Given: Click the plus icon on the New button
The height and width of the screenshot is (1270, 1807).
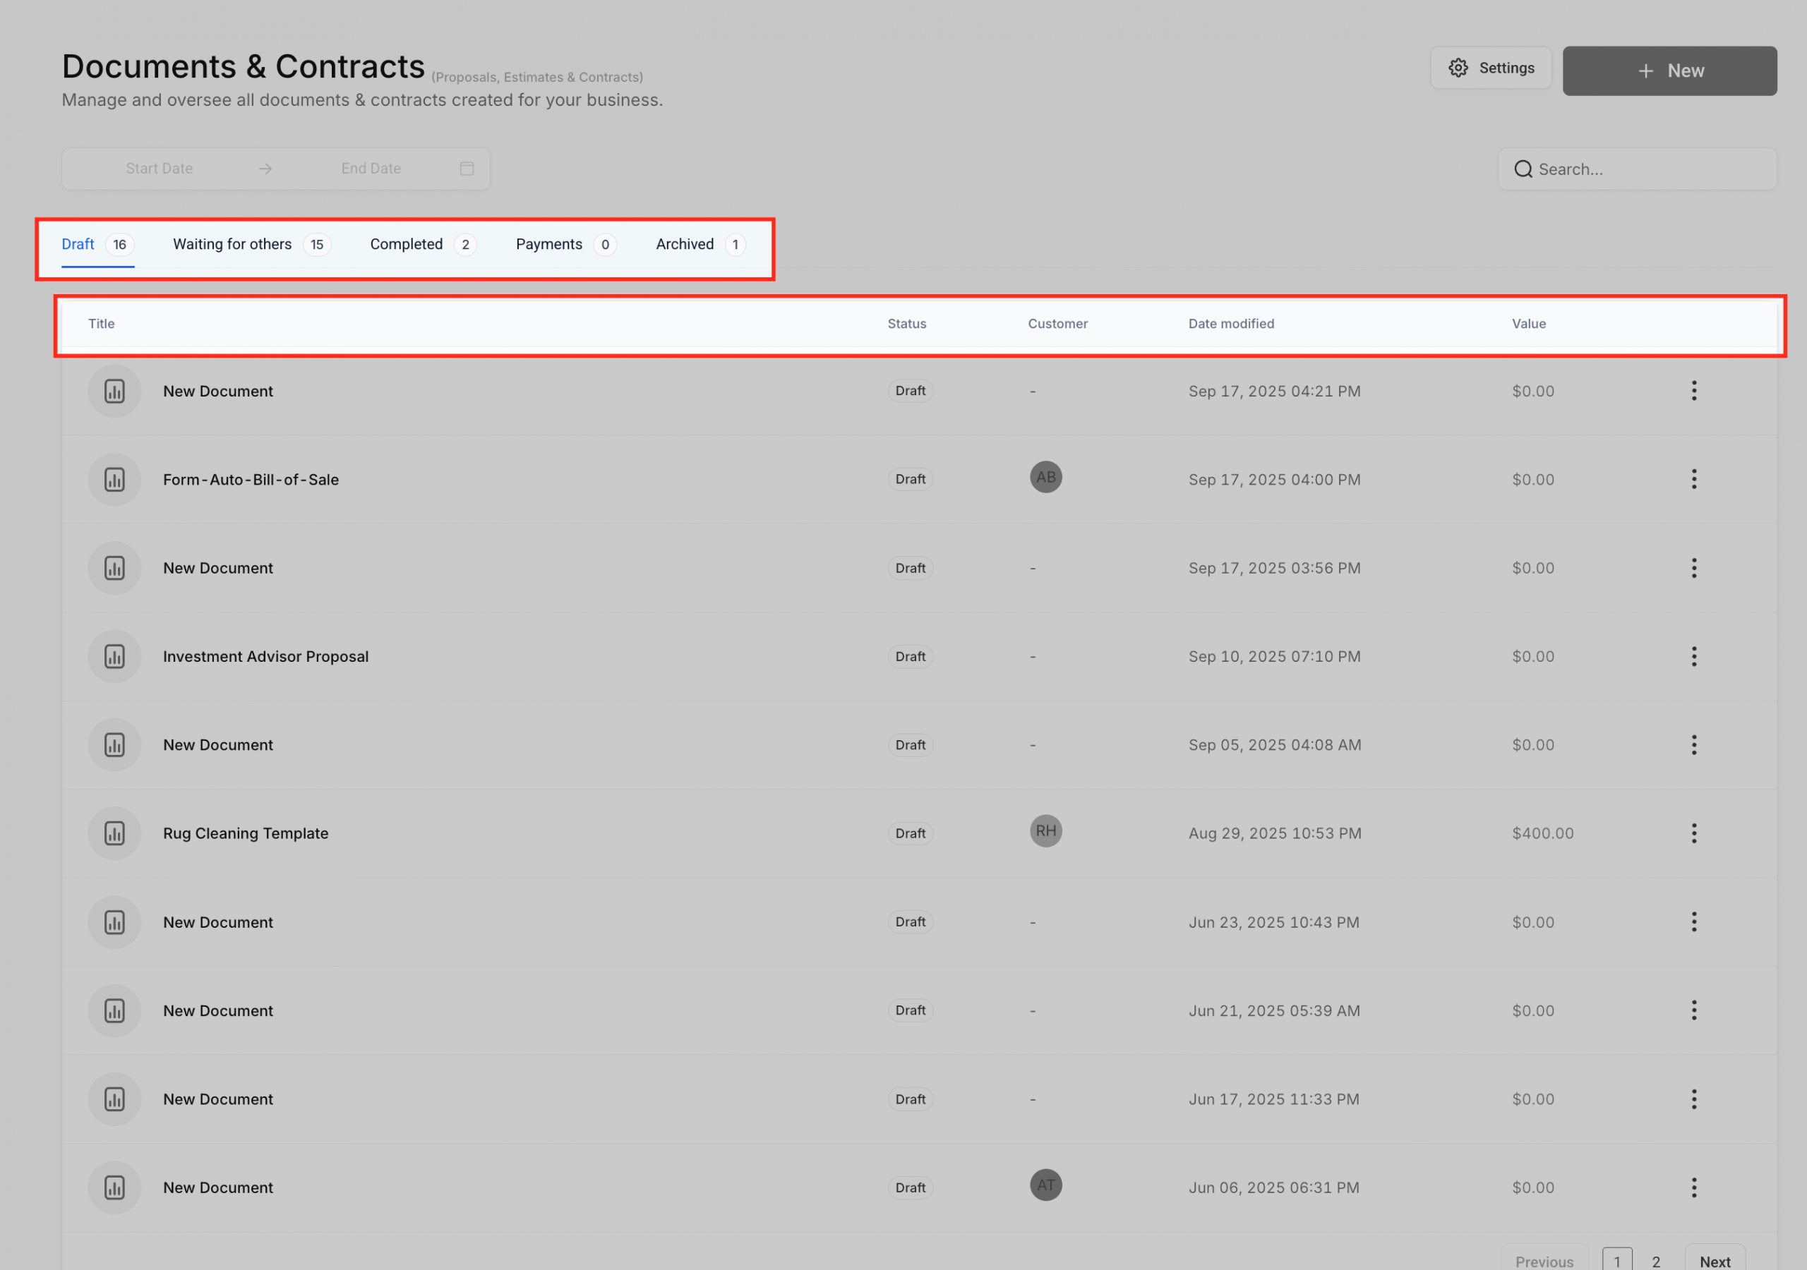Looking at the screenshot, I should [1645, 70].
